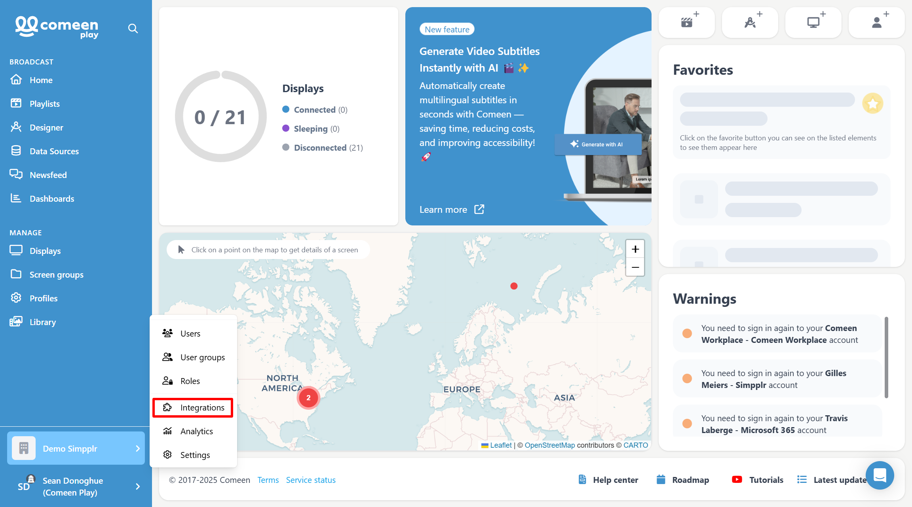The width and height of the screenshot is (912, 507).
Task: Expand the Sean Donoghue account menu
Action: tap(76, 486)
